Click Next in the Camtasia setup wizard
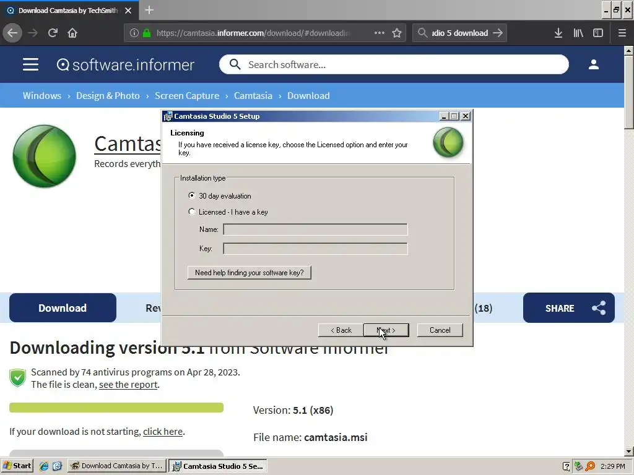This screenshot has width=634, height=475. tap(386, 330)
